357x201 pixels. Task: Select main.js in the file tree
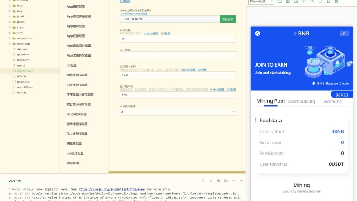click(21, 65)
